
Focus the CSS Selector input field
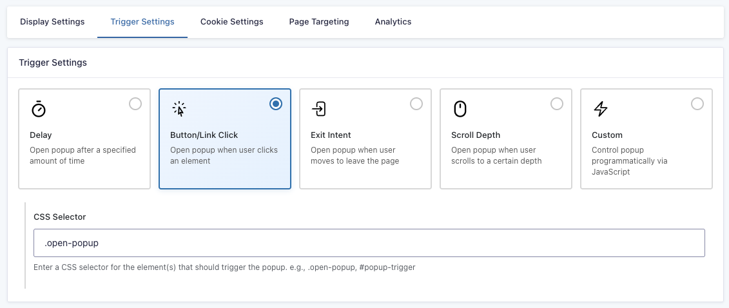(x=369, y=244)
